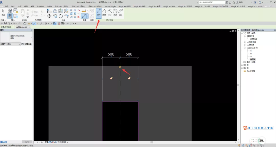The height and width of the screenshot is (147, 276).
Task: Click the binoculars search icon in title bar
Action: click(x=227, y=3)
